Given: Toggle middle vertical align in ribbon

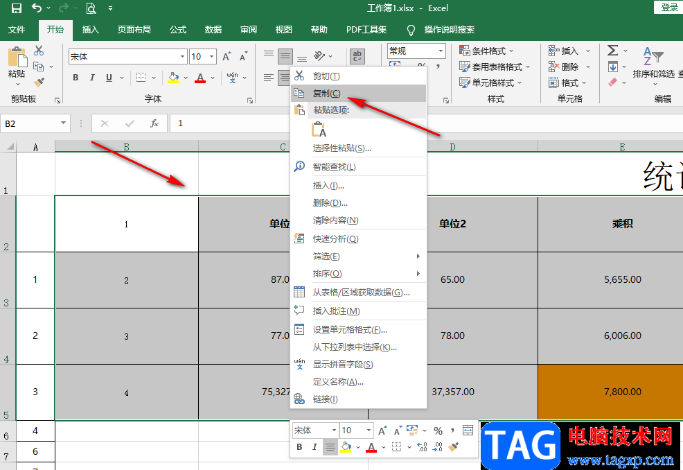Looking at the screenshot, I should point(285,56).
